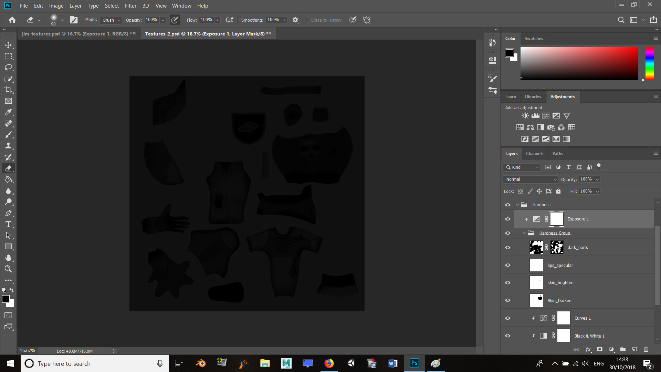
Task: Activate the Clone Stamp tool
Action: coord(9,146)
